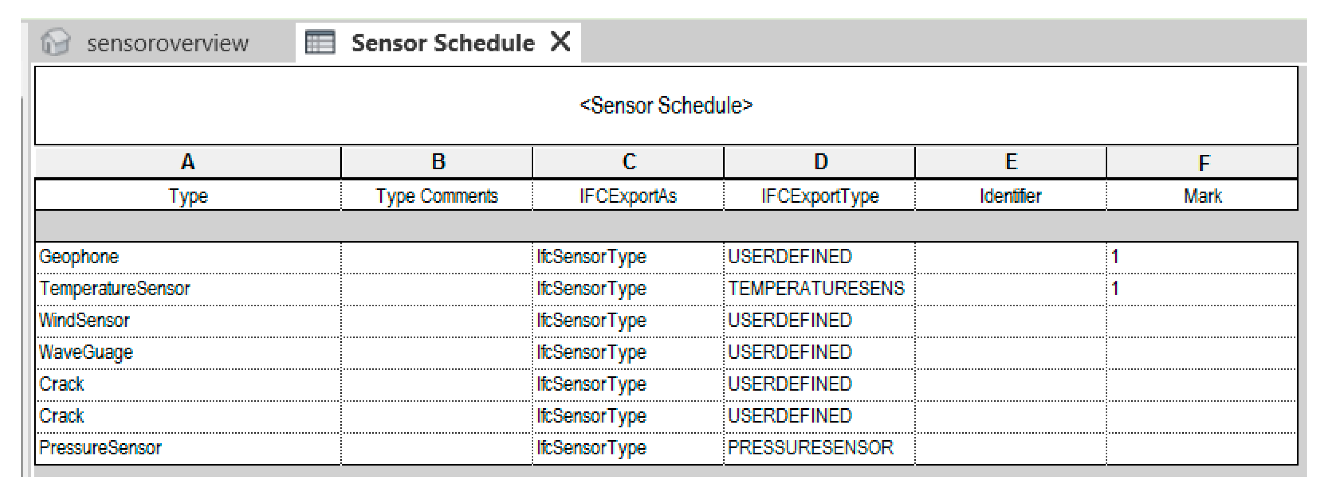Select column C header
The height and width of the screenshot is (494, 1330).
(x=628, y=162)
